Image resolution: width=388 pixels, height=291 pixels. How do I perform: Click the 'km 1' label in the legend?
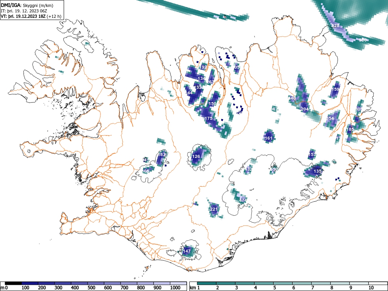(195, 288)
